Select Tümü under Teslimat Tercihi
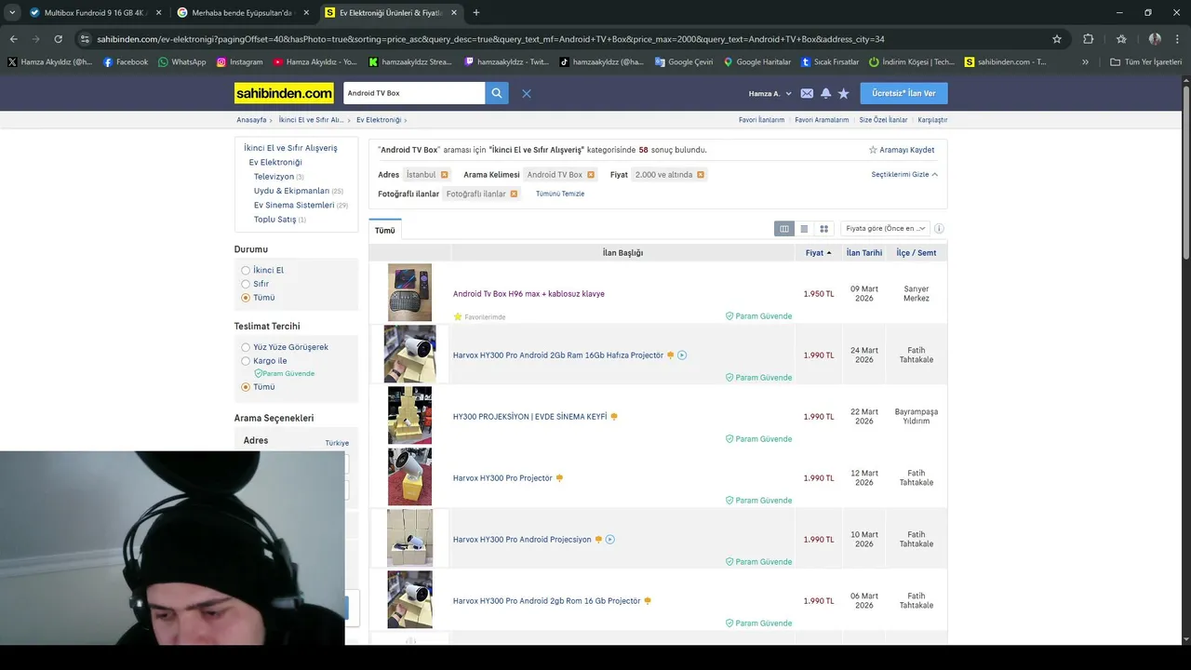 [x=246, y=387]
